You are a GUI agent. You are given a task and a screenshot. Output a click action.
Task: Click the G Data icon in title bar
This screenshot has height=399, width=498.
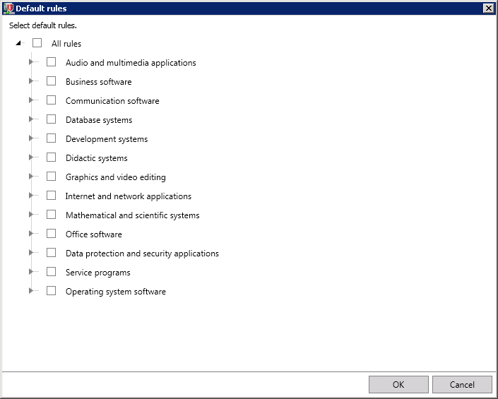tap(8, 8)
